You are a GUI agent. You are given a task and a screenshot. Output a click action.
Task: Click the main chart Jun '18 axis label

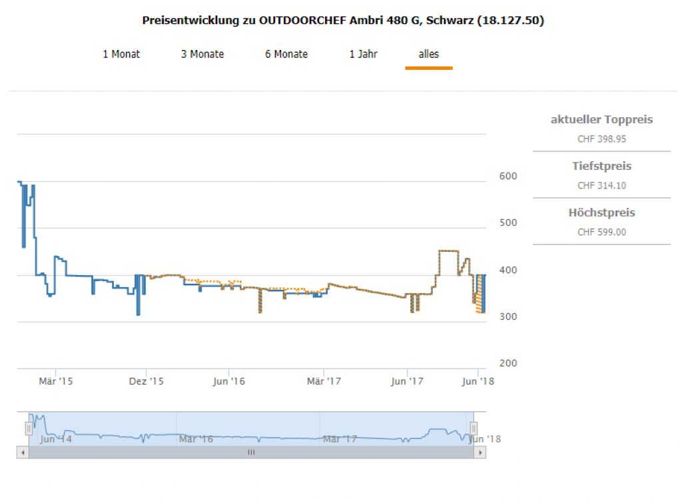tap(478, 381)
